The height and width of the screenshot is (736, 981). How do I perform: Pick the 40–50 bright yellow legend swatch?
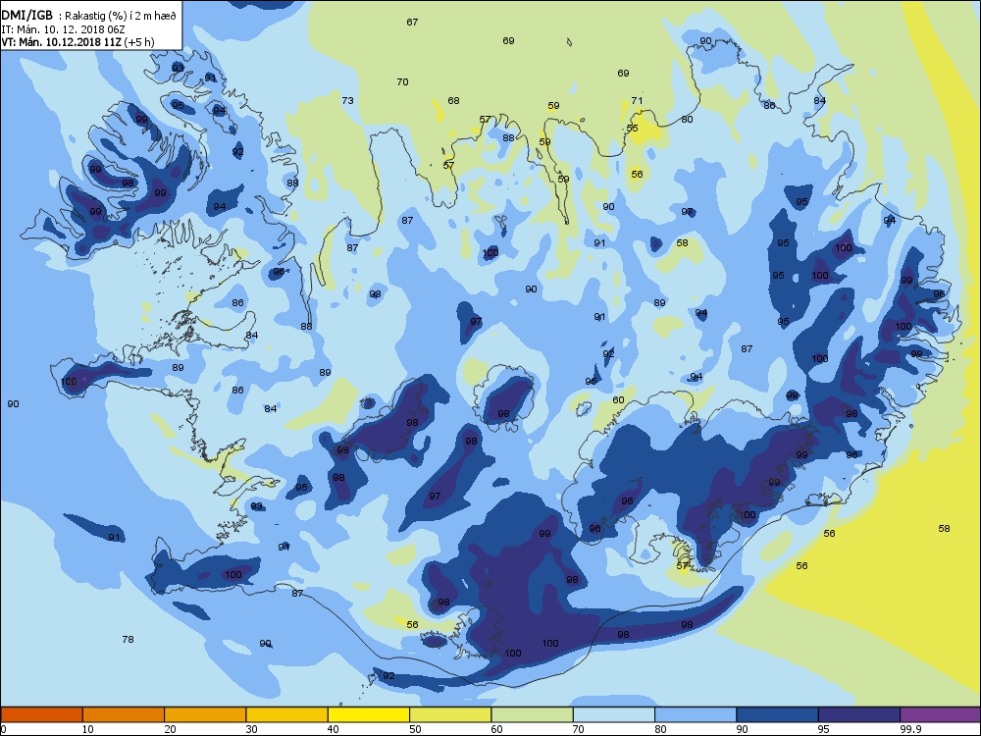pyautogui.click(x=369, y=714)
